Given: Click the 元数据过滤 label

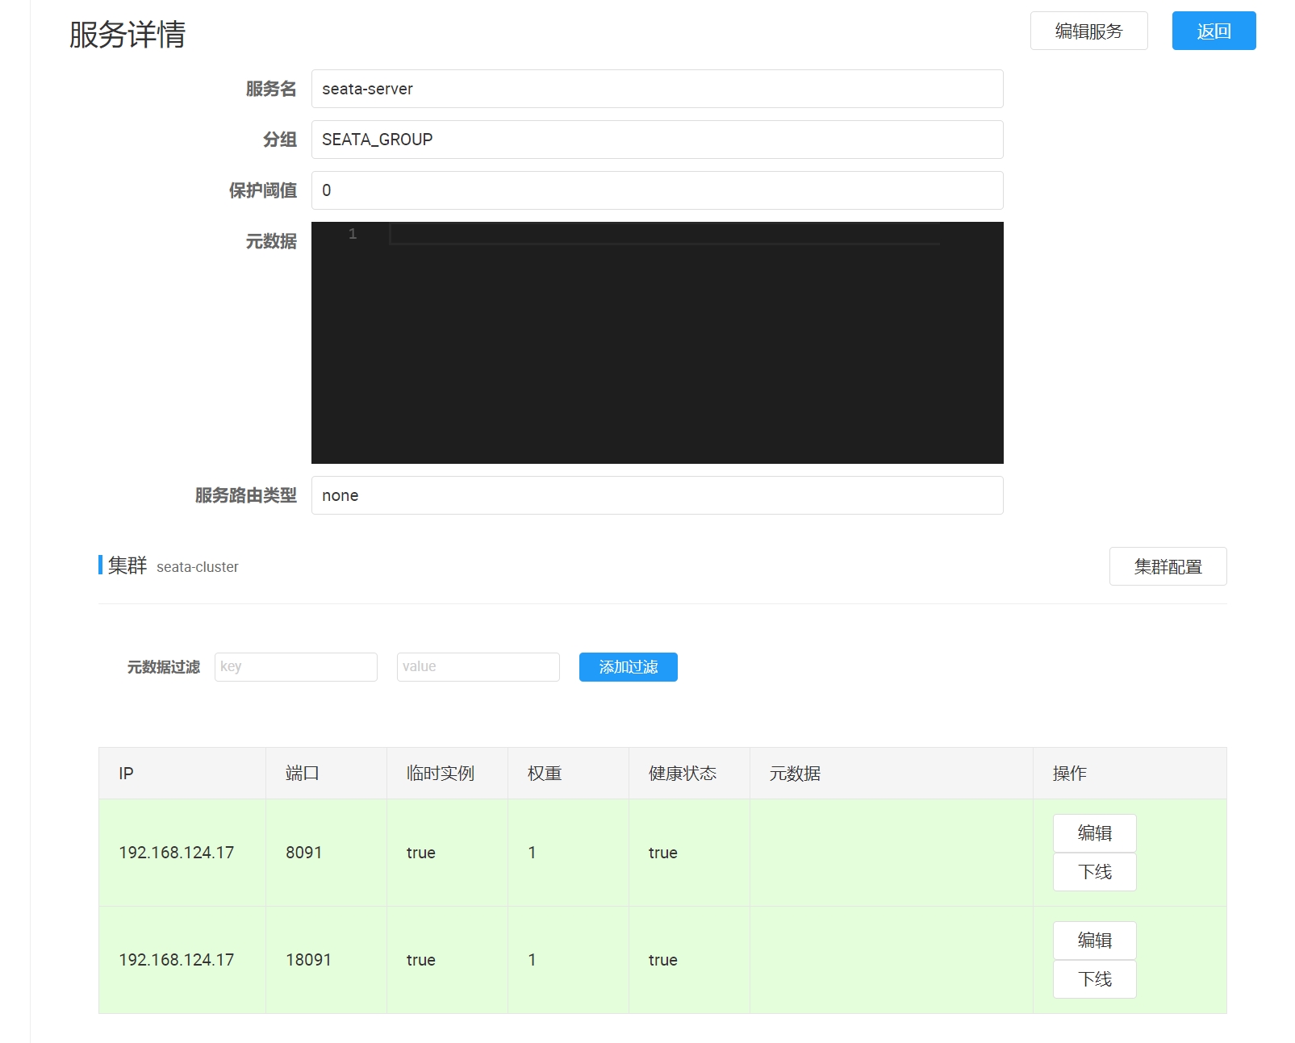Looking at the screenshot, I should [x=164, y=667].
